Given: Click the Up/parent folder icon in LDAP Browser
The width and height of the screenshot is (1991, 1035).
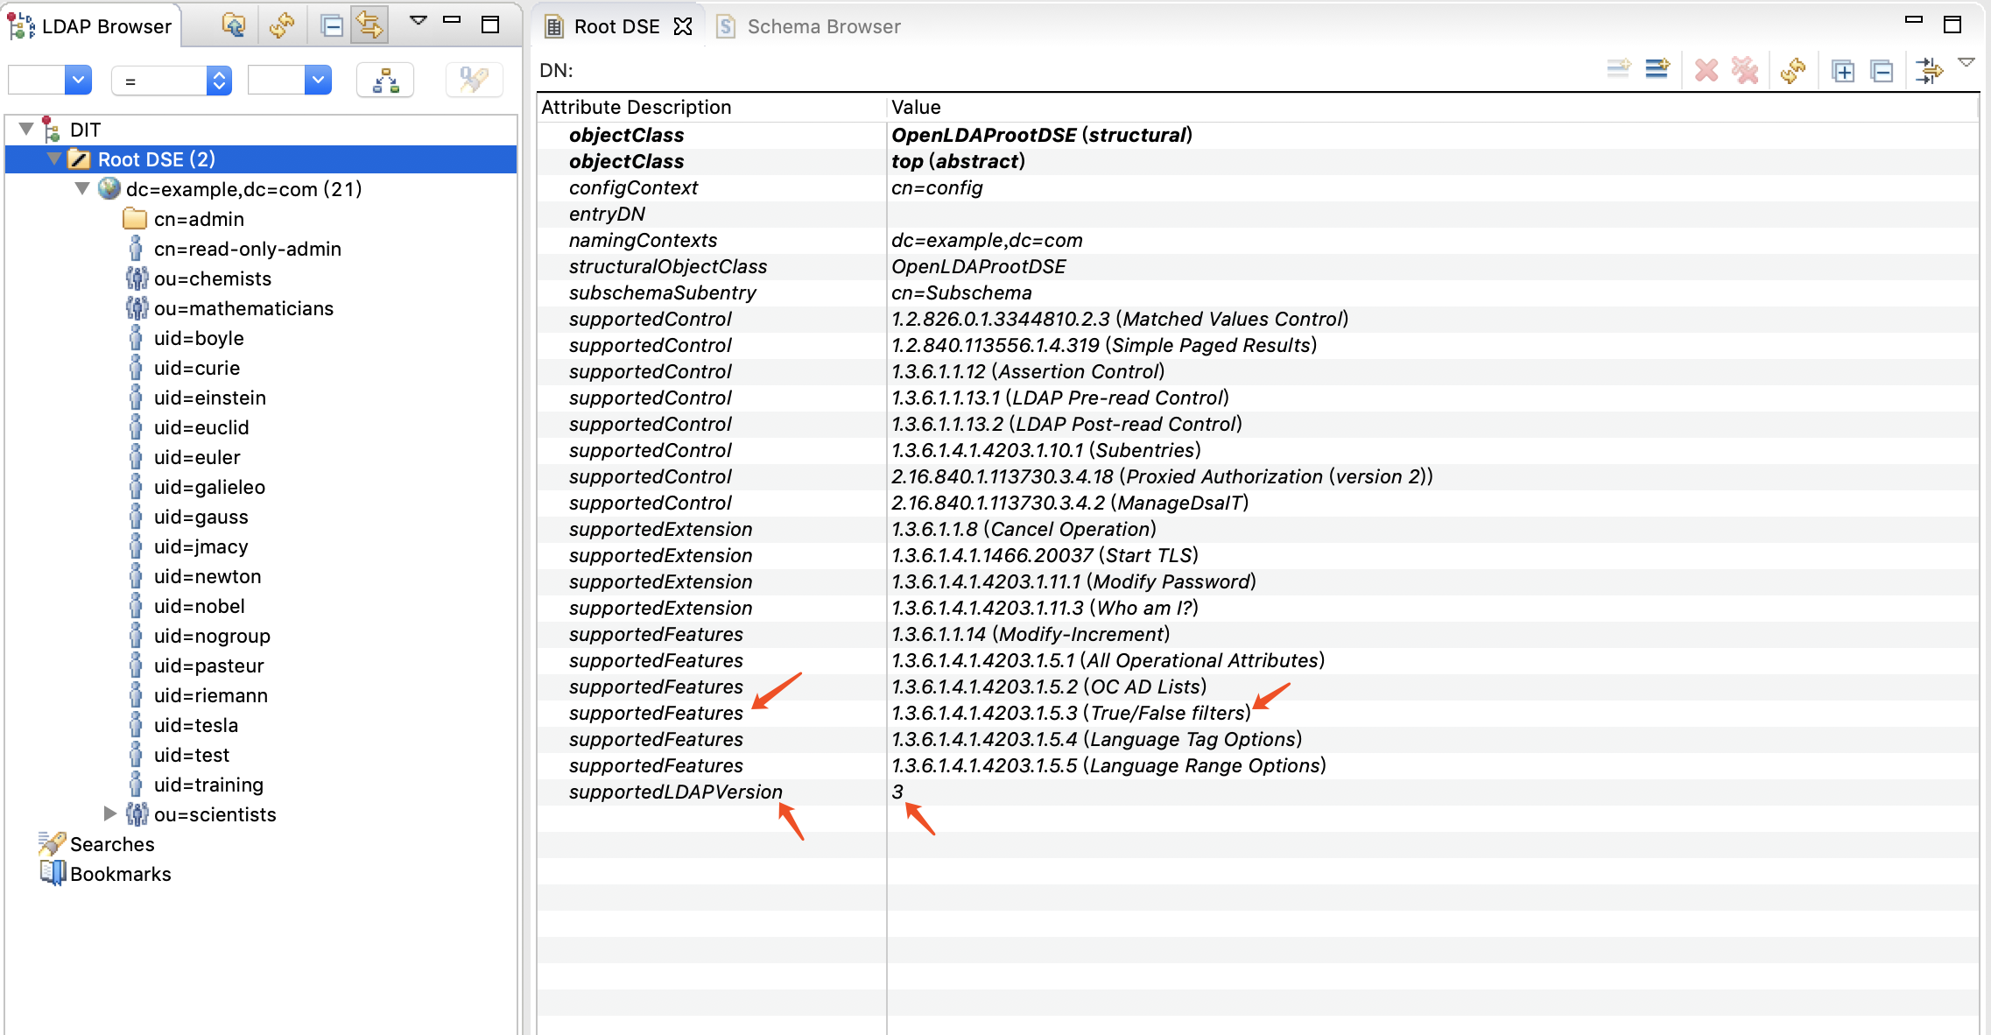Looking at the screenshot, I should [x=233, y=25].
